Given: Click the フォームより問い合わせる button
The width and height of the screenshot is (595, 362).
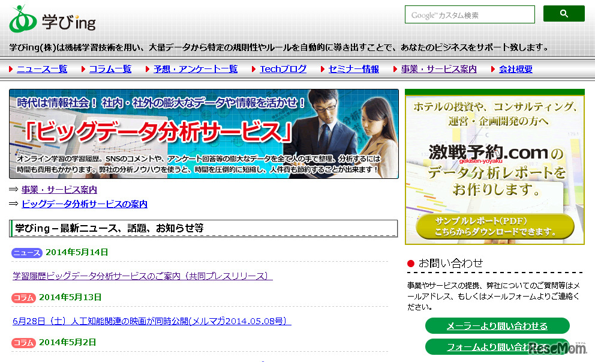Looking at the screenshot, I should [497, 346].
